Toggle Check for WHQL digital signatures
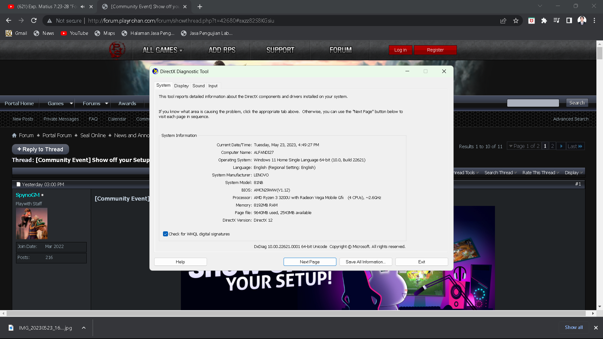 (166, 234)
